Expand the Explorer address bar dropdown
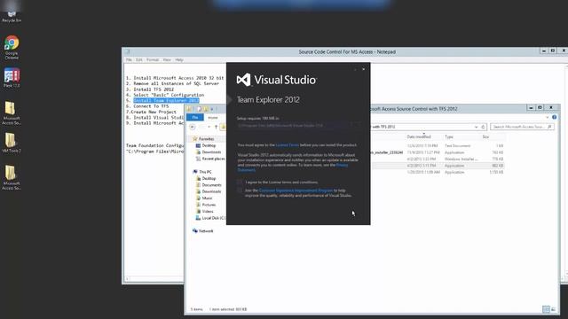568x319 pixels. pyautogui.click(x=476, y=127)
